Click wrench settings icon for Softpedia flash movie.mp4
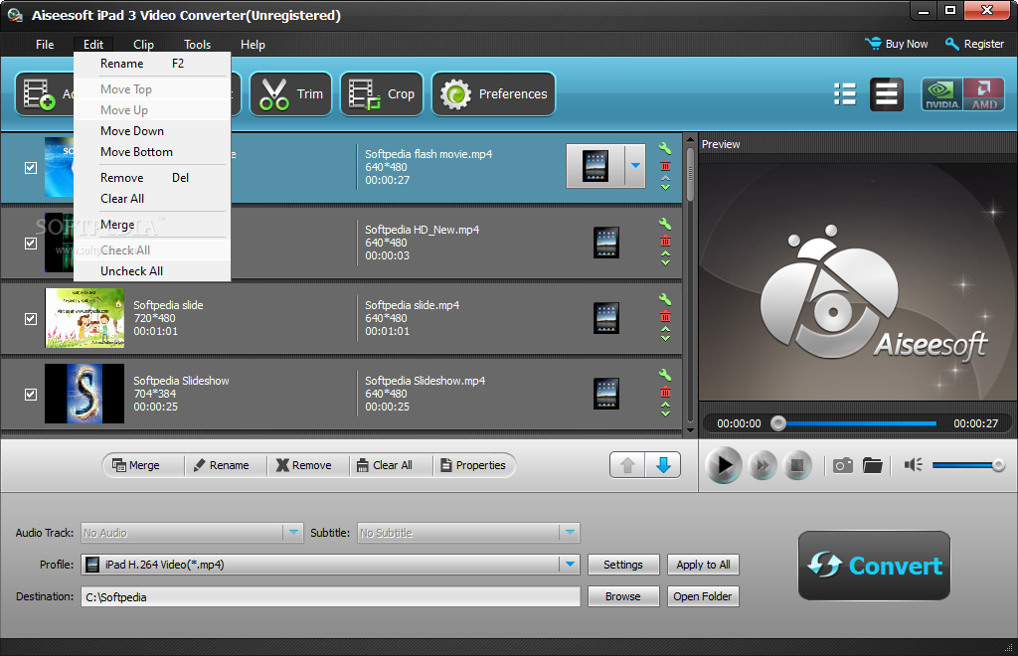This screenshot has height=656, width=1018. [x=665, y=148]
